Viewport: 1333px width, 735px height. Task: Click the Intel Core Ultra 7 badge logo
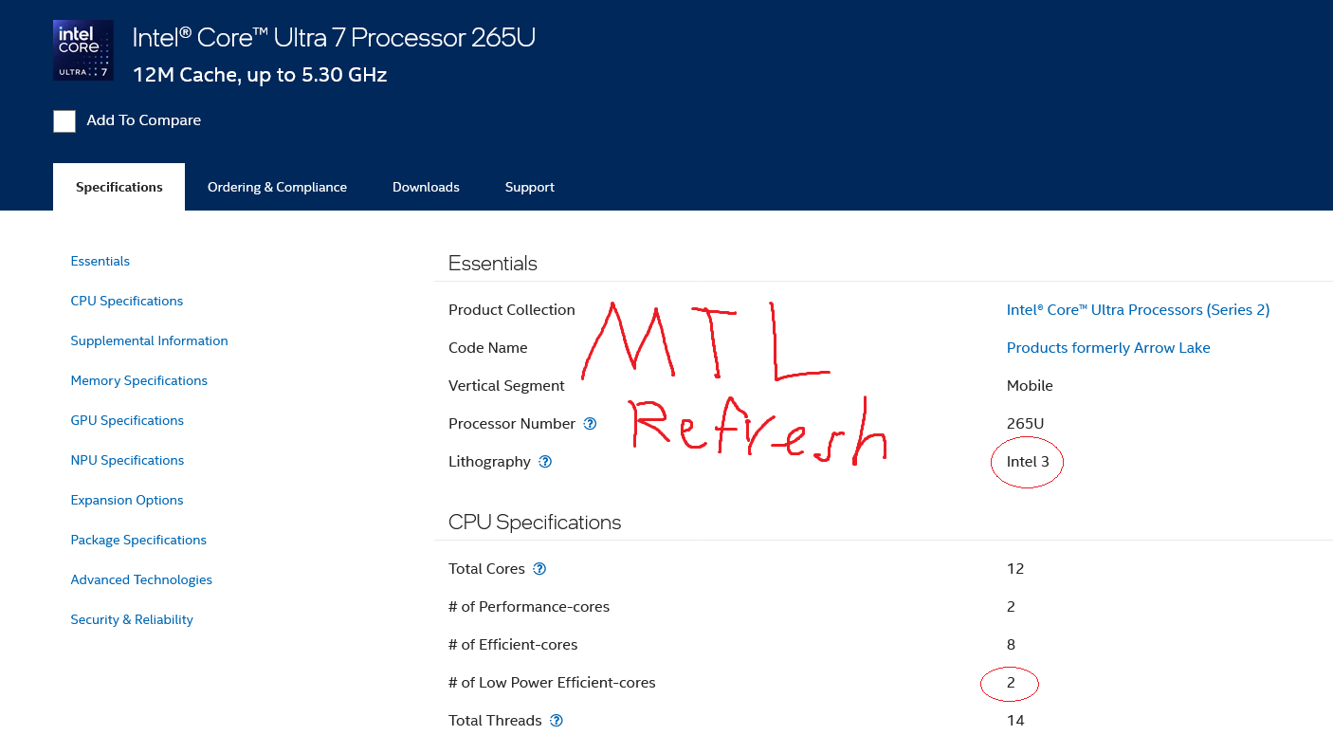[83, 50]
